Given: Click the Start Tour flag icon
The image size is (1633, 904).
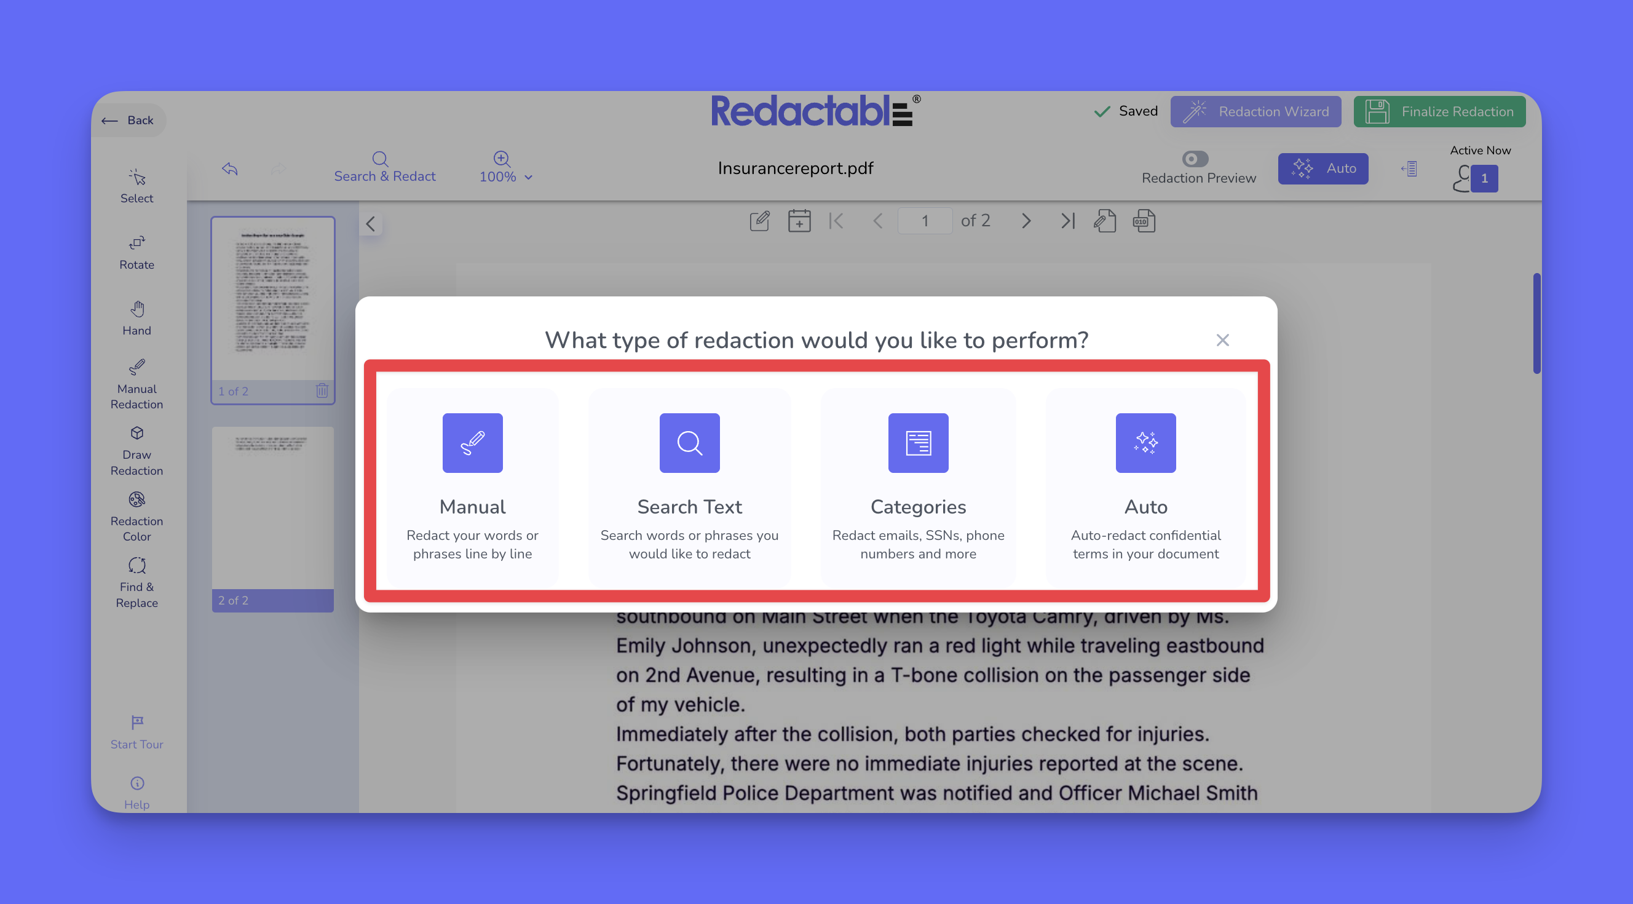Looking at the screenshot, I should tap(136, 722).
